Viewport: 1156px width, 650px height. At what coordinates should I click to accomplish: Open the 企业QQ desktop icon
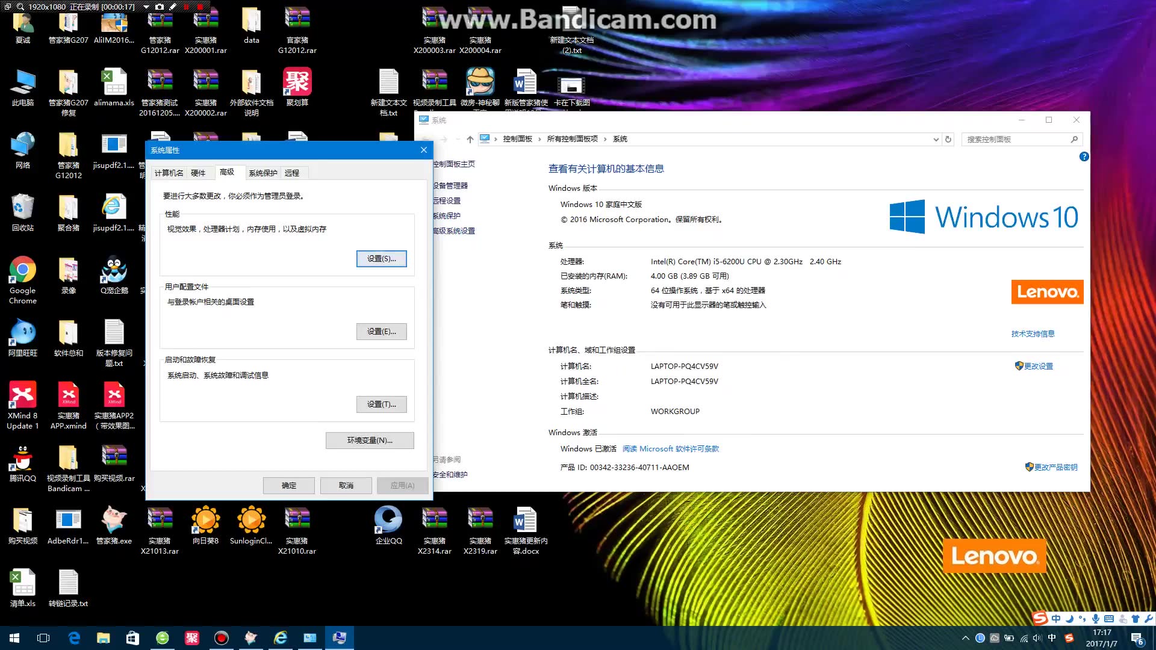tap(388, 525)
